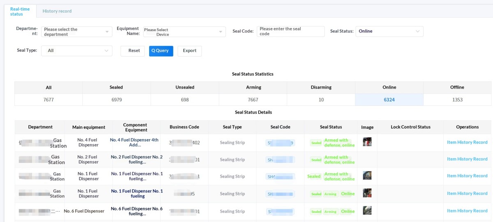Select the highlighted Online count 6324
Image resolution: width=493 pixels, height=222 pixels.
[x=389, y=100]
